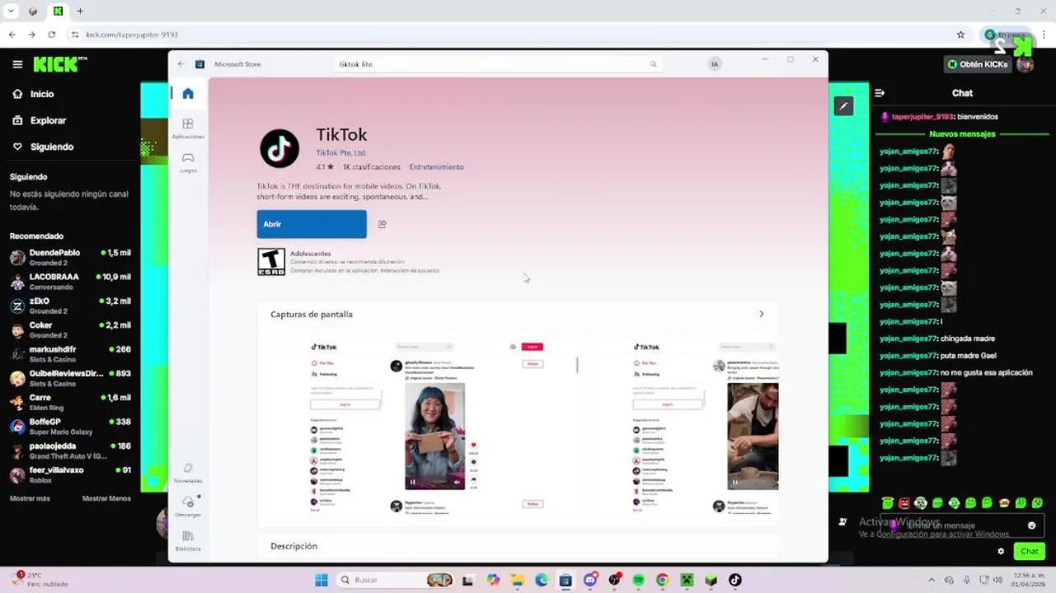The width and height of the screenshot is (1056, 593).
Task: Open Juegos section in Microsoft Store
Action: 188,162
